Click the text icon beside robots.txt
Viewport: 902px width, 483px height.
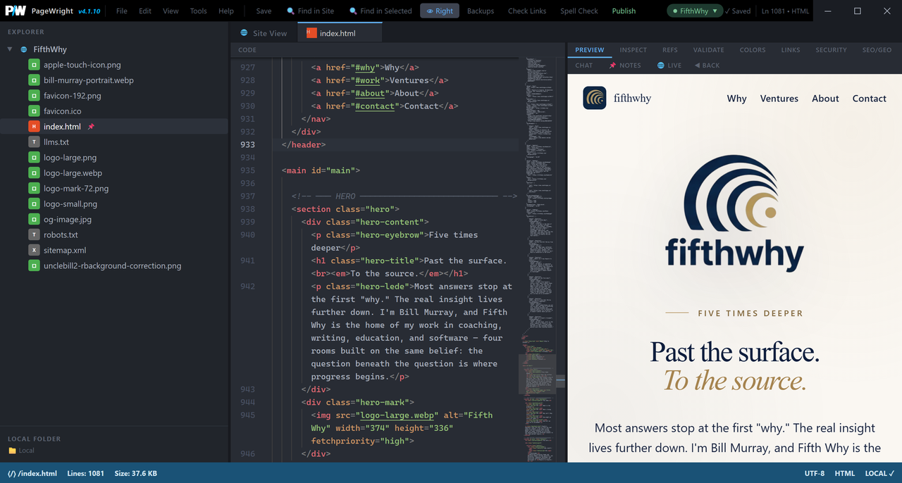pos(34,235)
